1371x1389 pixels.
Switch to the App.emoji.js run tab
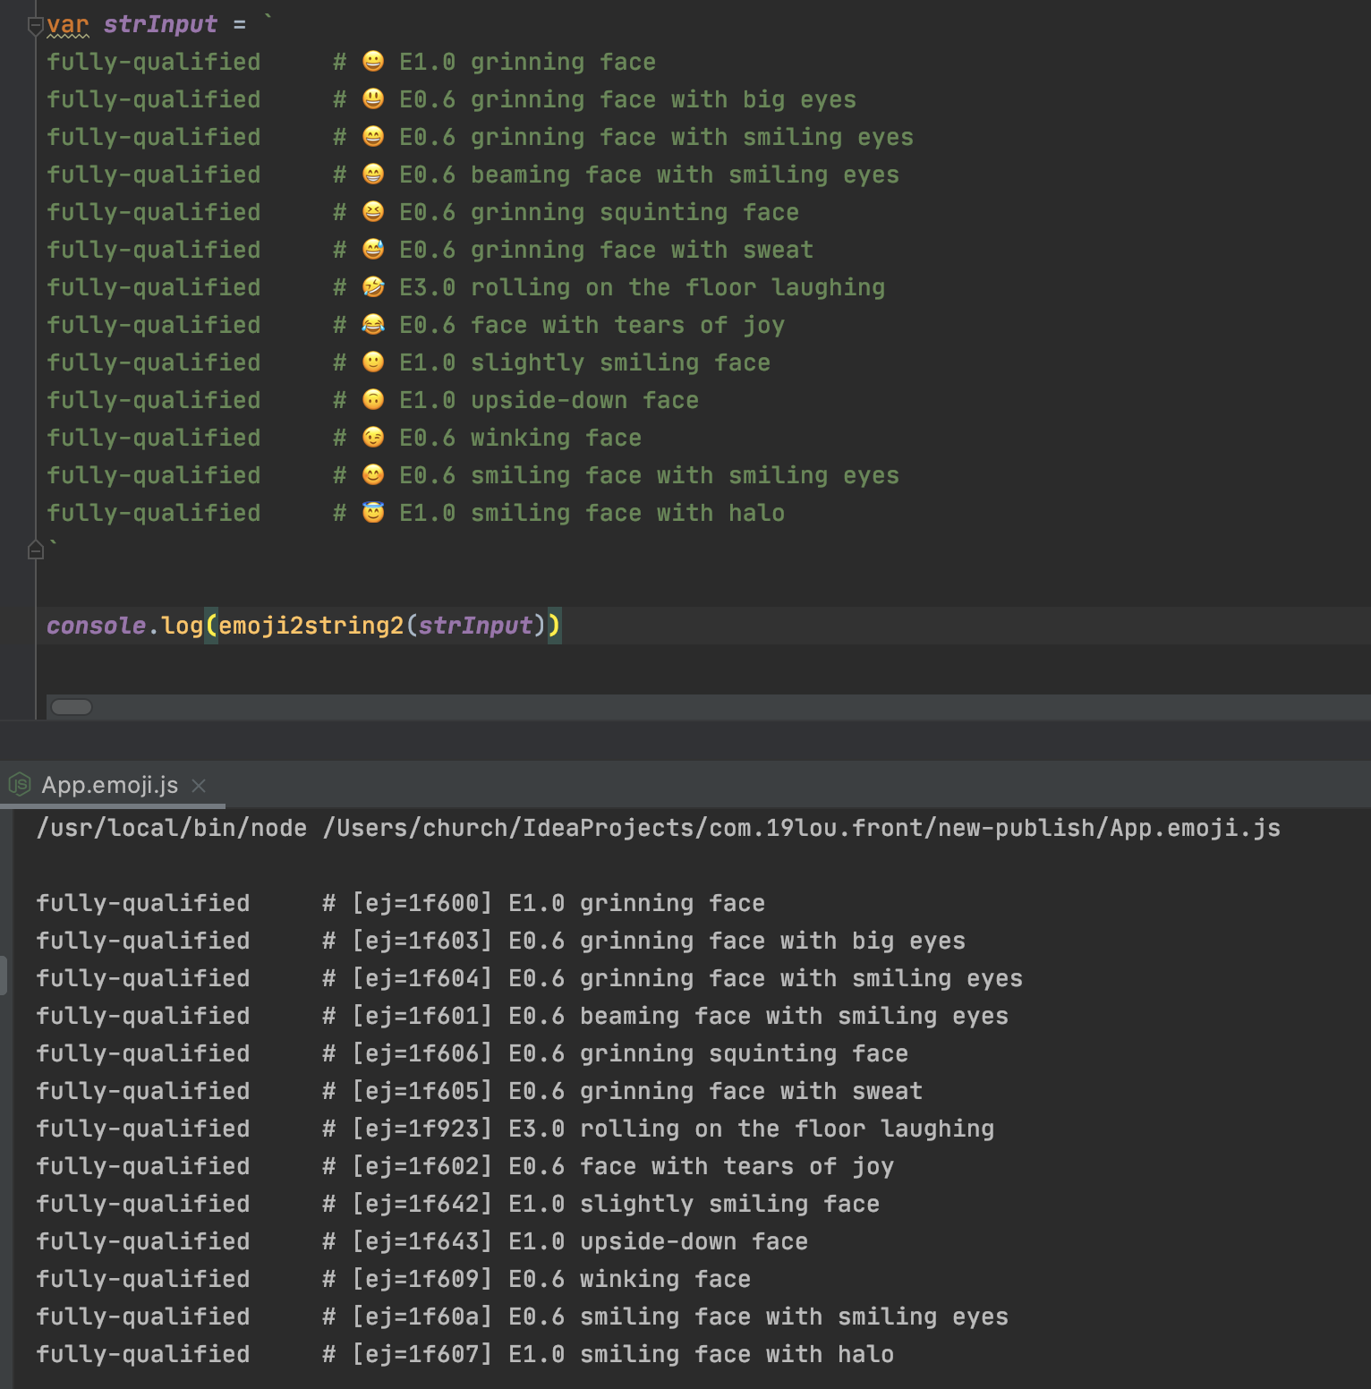[107, 785]
